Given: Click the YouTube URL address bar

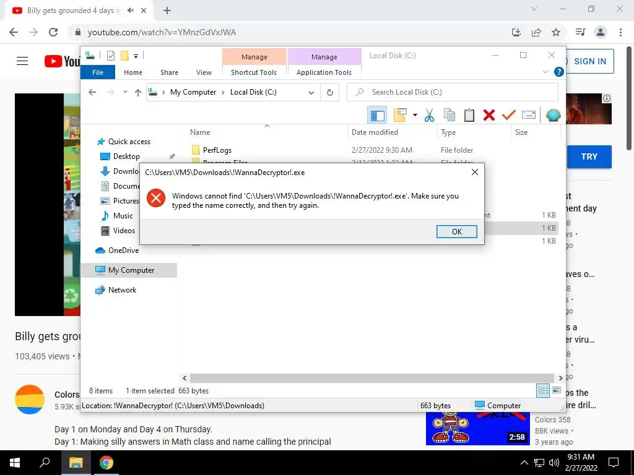Looking at the screenshot, I should coord(162,32).
